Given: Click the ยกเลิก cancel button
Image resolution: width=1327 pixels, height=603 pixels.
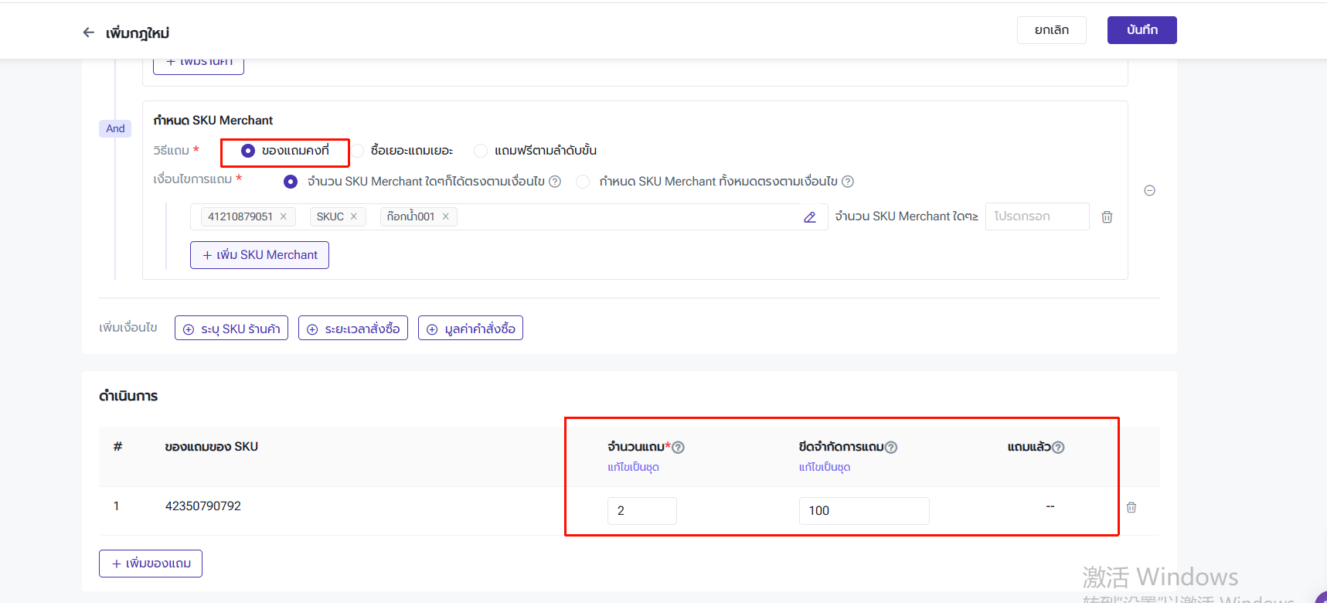Looking at the screenshot, I should (x=1051, y=30).
